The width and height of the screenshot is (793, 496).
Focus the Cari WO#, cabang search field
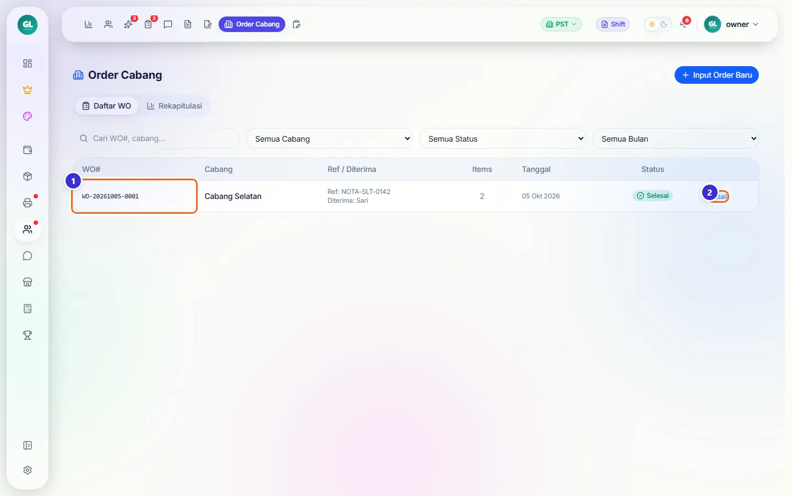156,138
